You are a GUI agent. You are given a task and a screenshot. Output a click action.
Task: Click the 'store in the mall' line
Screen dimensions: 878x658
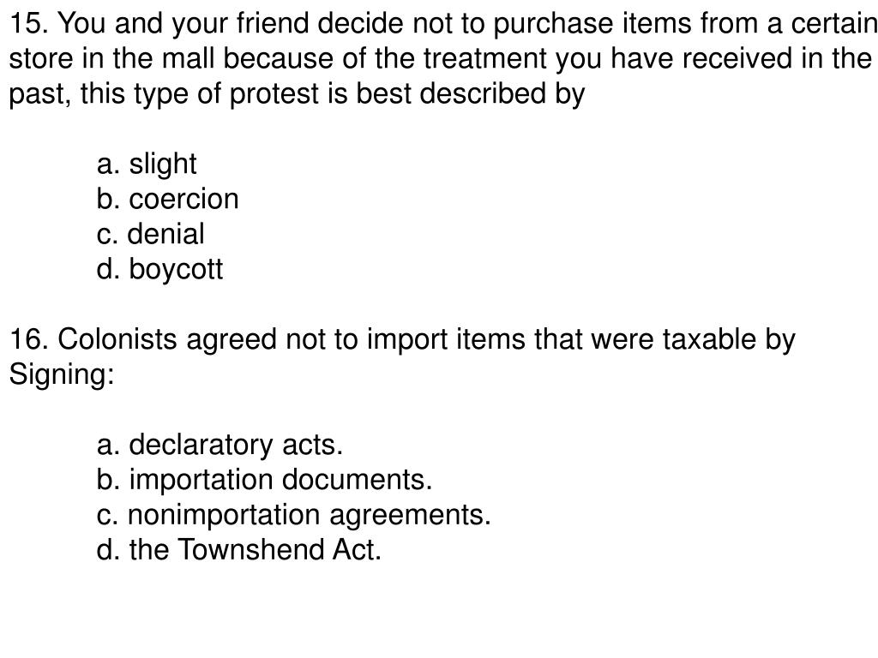[440, 59]
